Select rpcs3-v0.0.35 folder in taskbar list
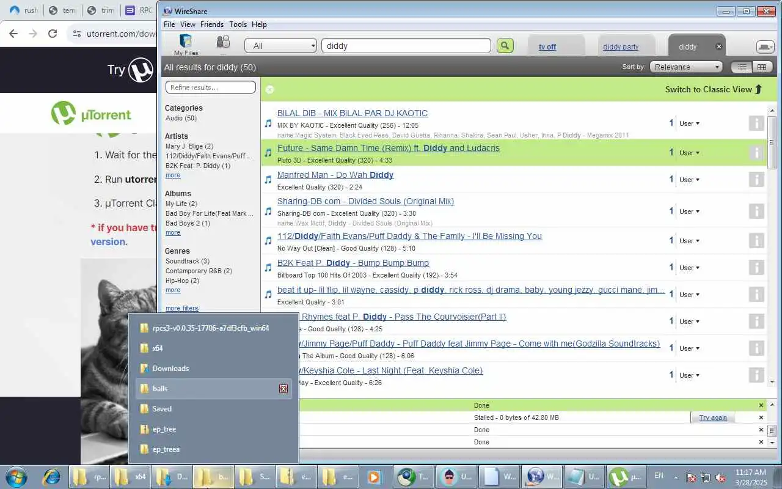 coord(213,328)
